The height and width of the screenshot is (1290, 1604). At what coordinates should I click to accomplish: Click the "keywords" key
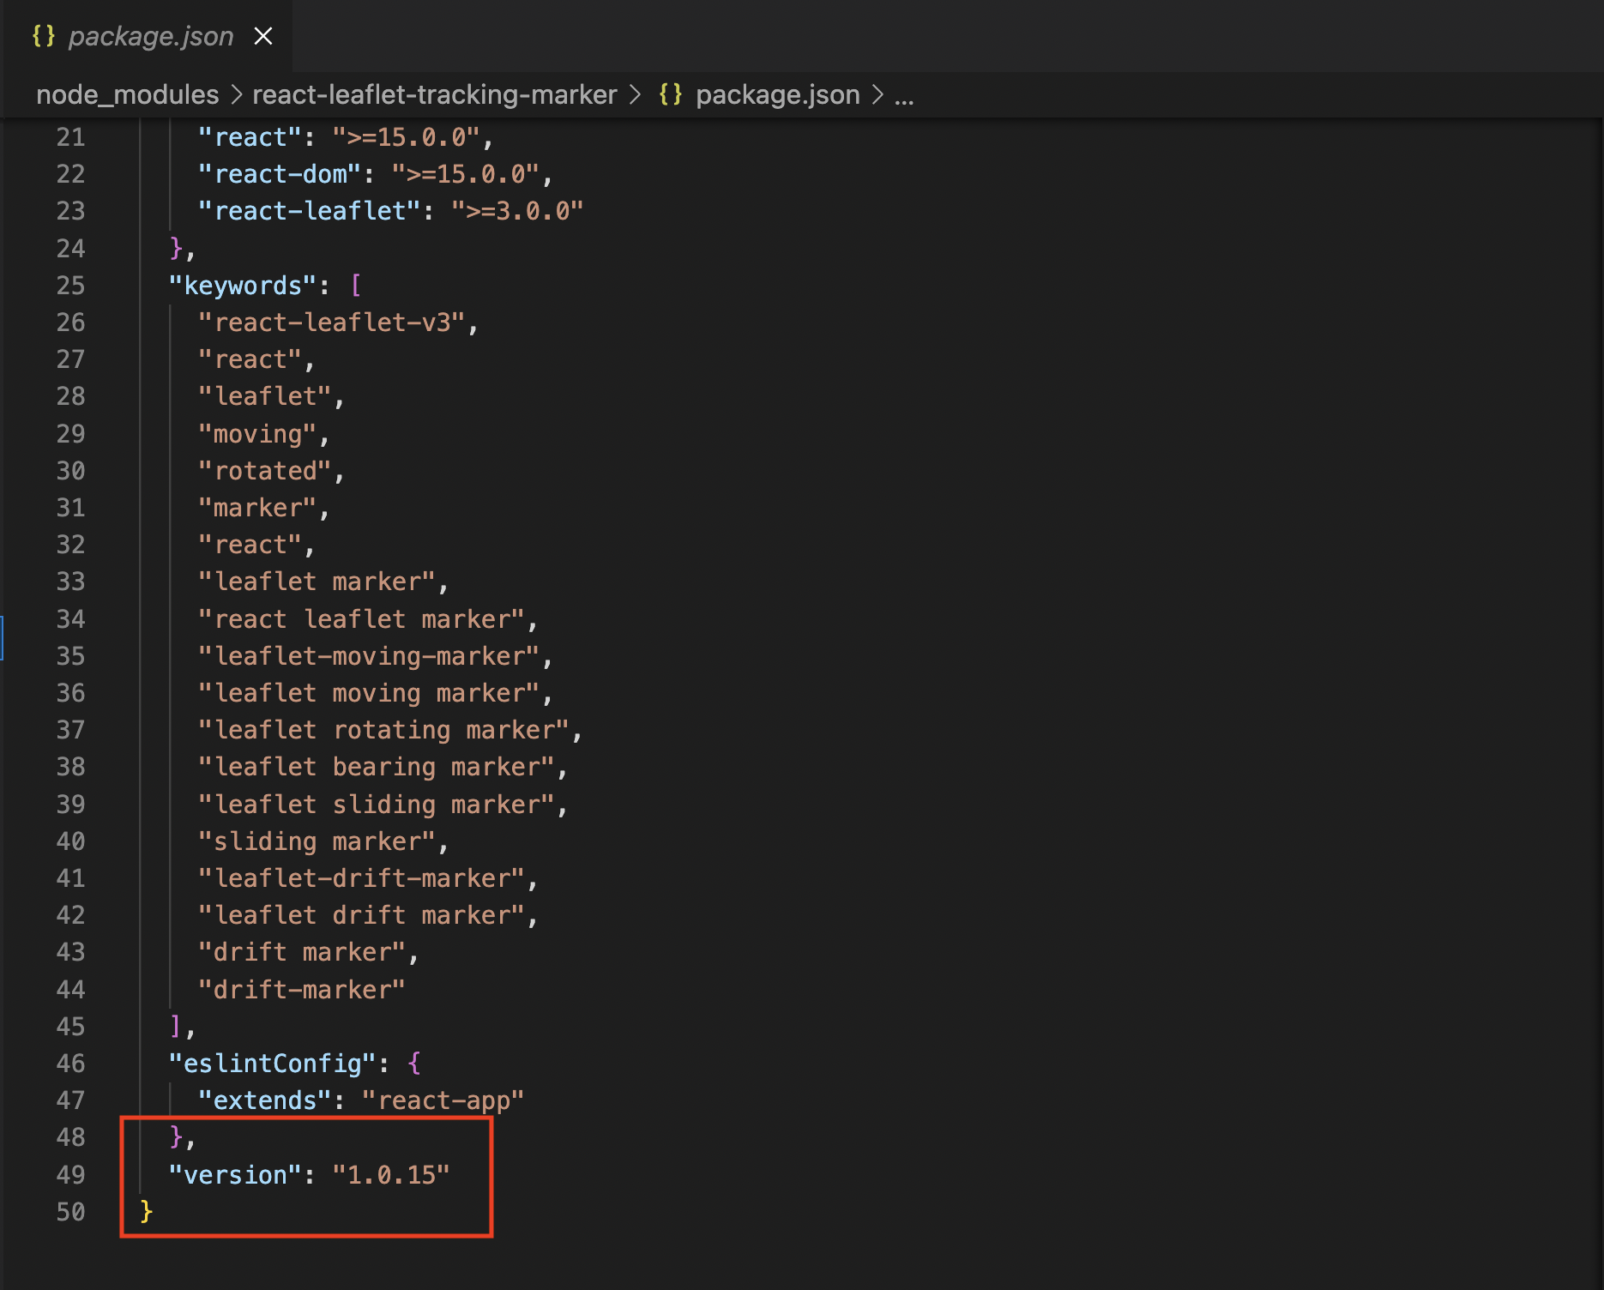coord(243,286)
